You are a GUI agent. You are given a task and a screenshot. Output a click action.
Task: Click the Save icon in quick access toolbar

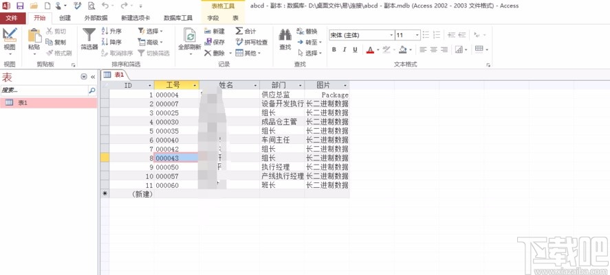point(19,5)
